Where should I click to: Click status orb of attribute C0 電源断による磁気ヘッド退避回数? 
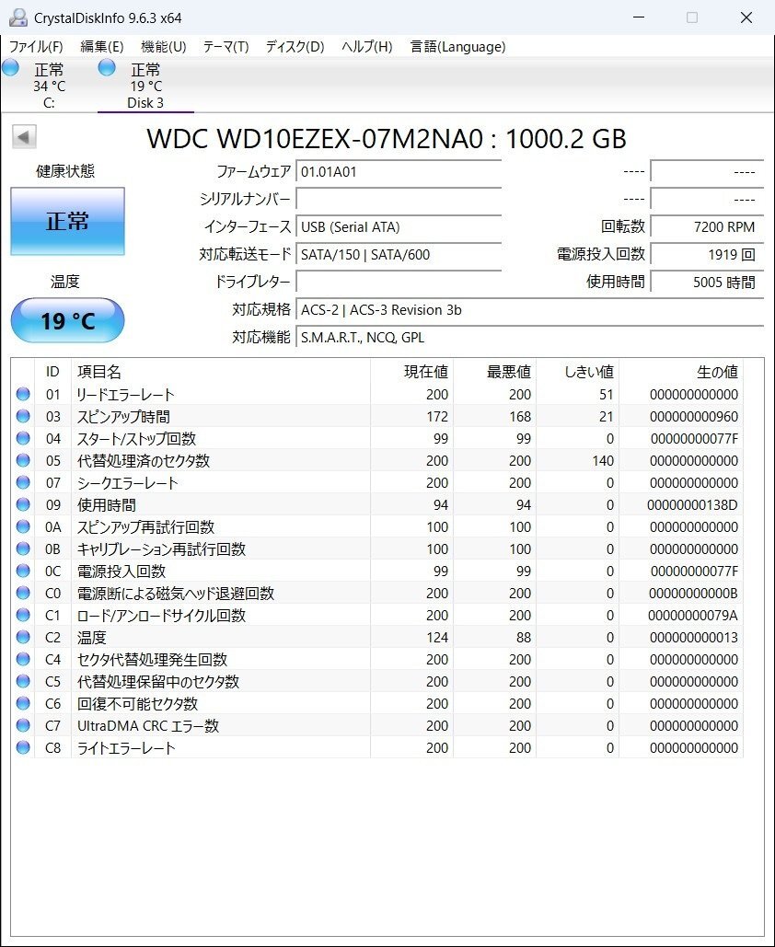[23, 593]
